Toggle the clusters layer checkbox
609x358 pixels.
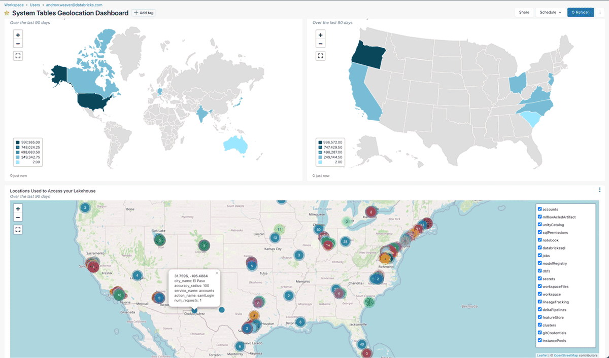point(540,325)
